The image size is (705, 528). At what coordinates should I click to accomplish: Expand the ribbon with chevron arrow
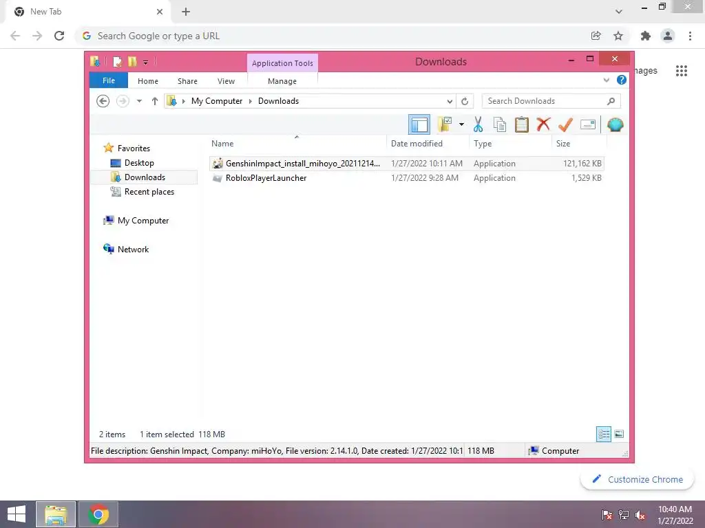tap(606, 80)
